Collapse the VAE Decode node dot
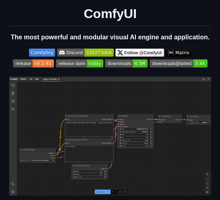This screenshot has height=200, width=220. click(159, 116)
